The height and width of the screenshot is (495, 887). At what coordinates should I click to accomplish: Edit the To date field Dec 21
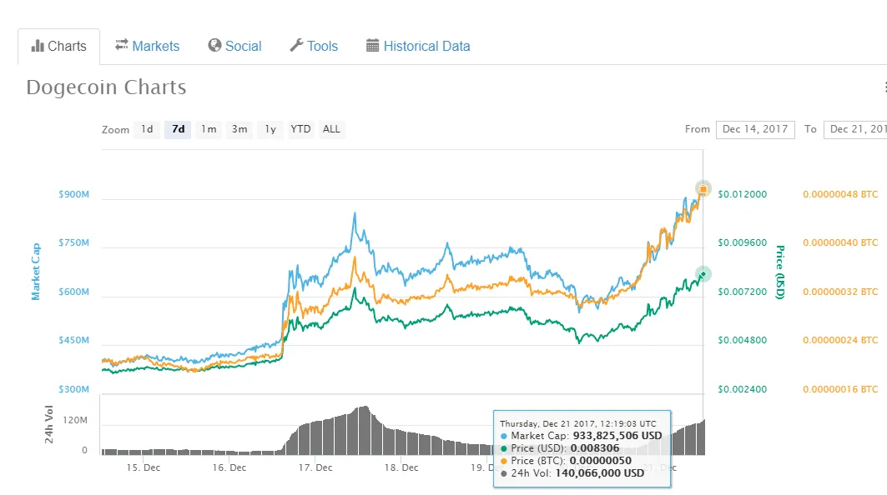855,129
